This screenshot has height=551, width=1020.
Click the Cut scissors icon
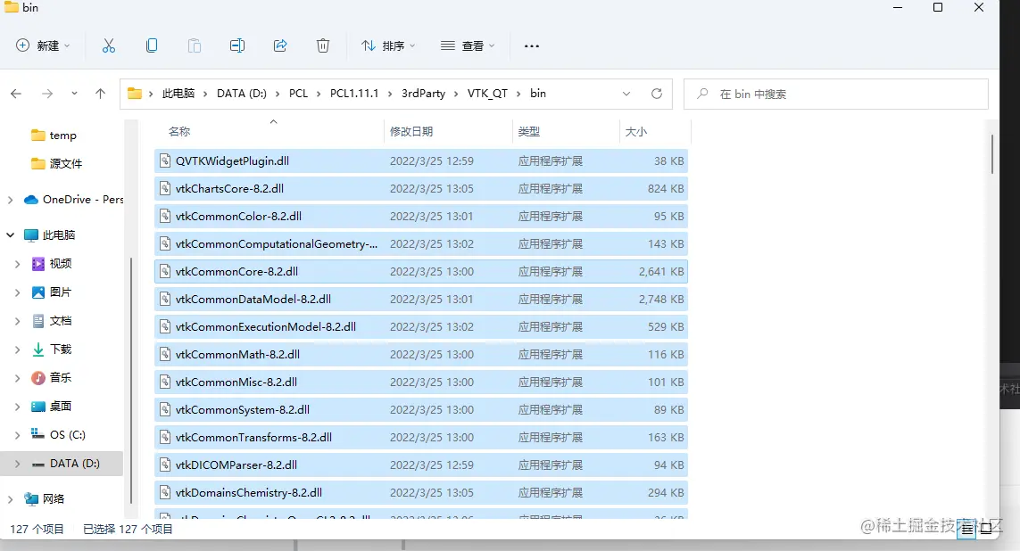pos(109,45)
